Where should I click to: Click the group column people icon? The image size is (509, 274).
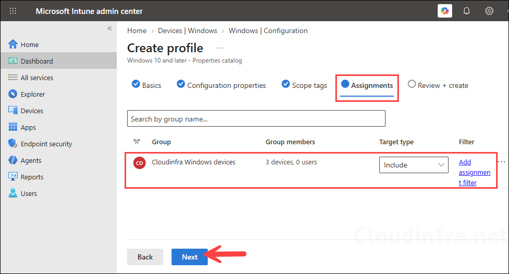coord(136,142)
